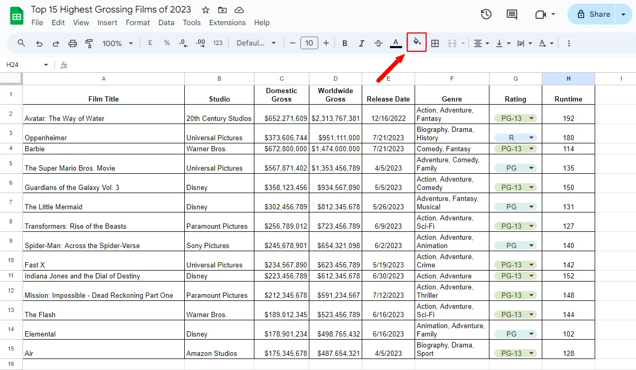
Task: Open the Share options arrow
Action: [623, 14]
